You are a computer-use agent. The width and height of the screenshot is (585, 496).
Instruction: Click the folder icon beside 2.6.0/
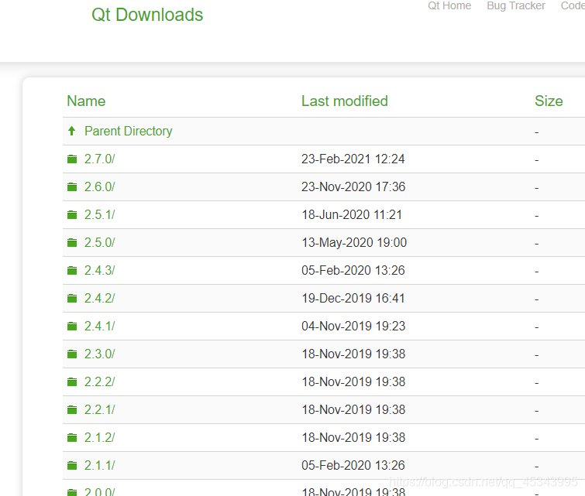tap(72, 186)
